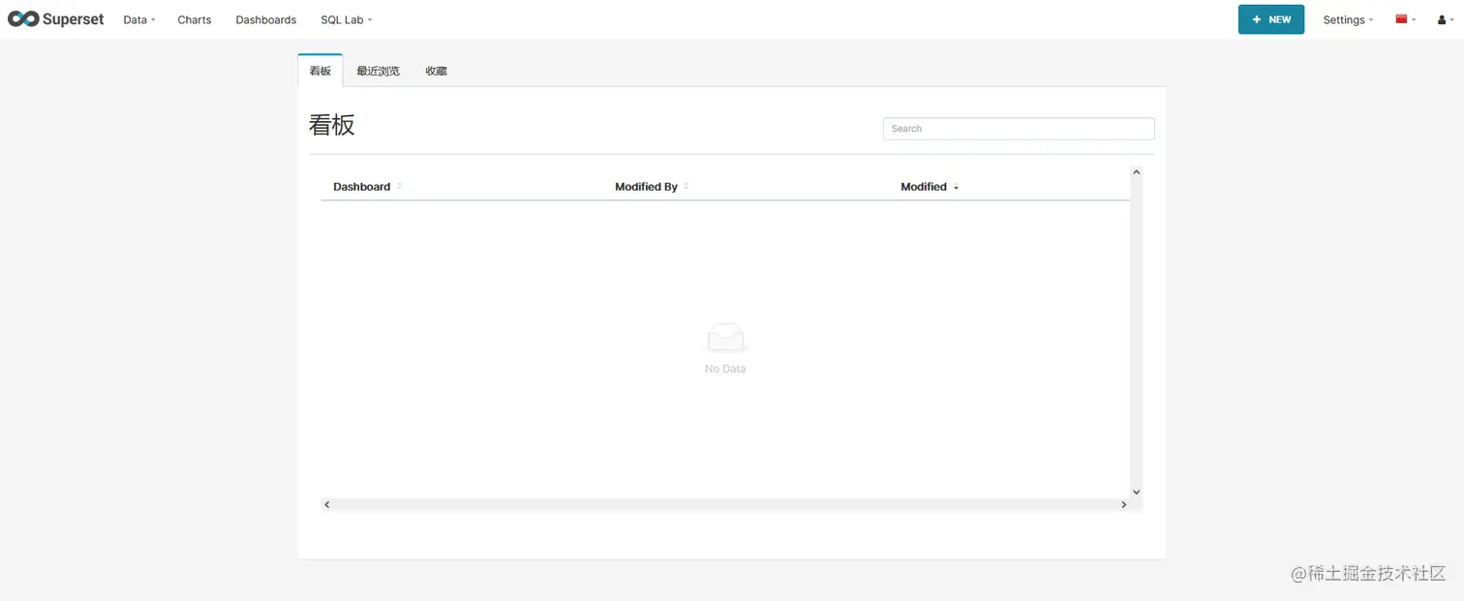Sort by the Modified column header

coord(924,187)
